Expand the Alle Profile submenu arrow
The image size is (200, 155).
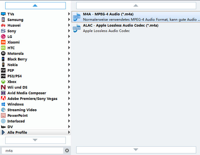[69, 132]
